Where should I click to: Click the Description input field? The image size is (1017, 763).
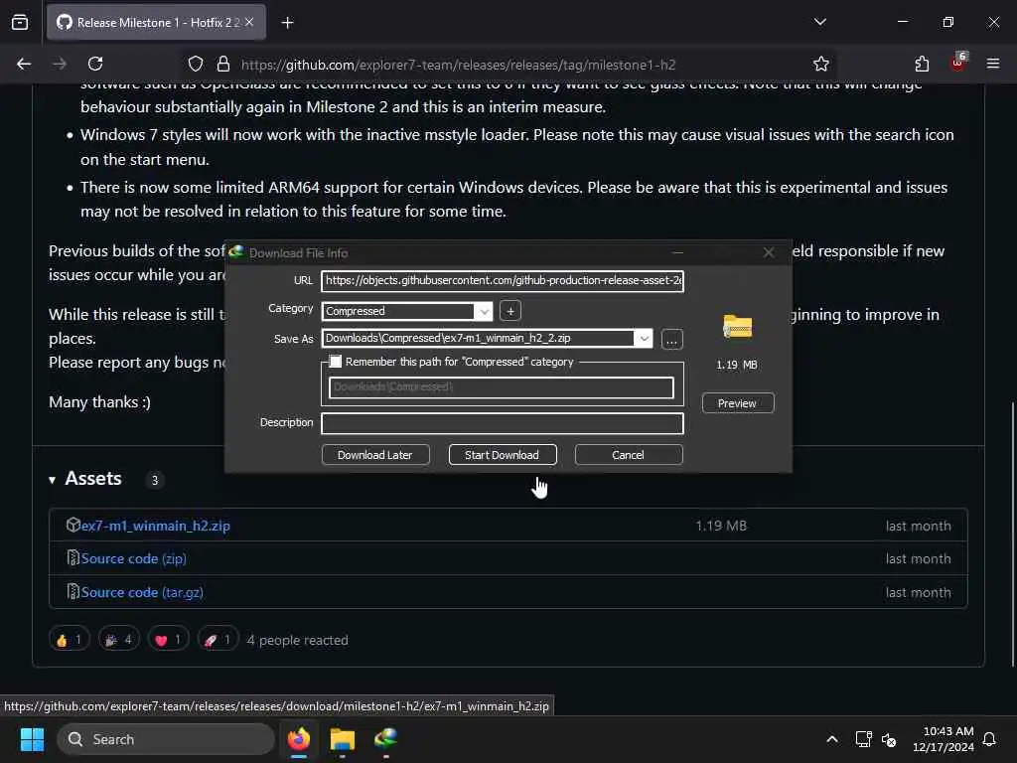[x=502, y=423]
